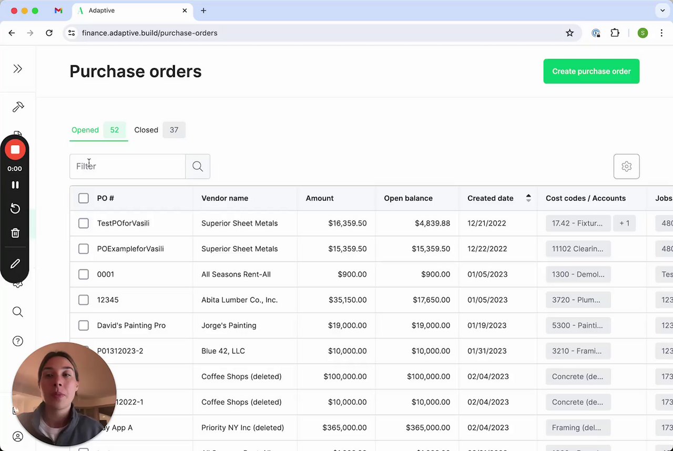Open Chrome profile avatar S
The image size is (673, 451).
click(x=643, y=33)
